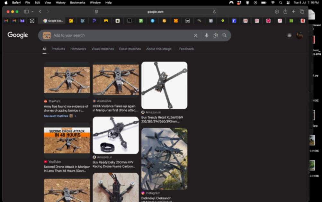This screenshot has width=322, height=202.
Task: Open Google Lens camera search icon
Action: (216, 35)
